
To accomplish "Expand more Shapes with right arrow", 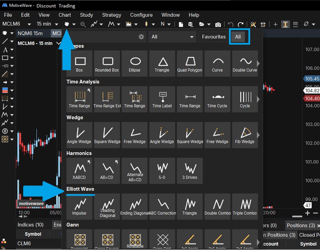I will pyautogui.click(x=258, y=64).
